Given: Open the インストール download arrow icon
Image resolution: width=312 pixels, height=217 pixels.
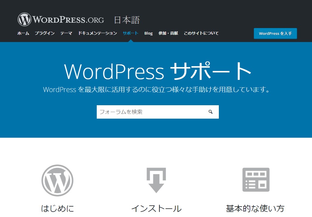Looking at the screenshot, I should click(156, 180).
